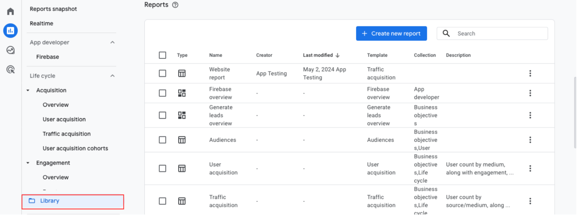
Task: Open three-dot menu for Firebase overview row
Action: [x=530, y=93]
